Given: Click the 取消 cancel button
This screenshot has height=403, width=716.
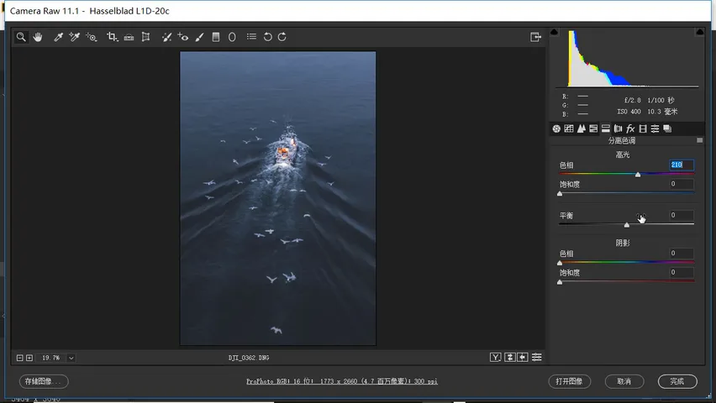Looking at the screenshot, I should point(624,381).
